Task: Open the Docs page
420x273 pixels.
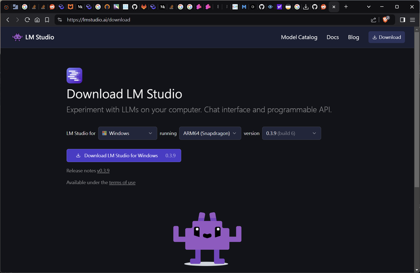Action: click(332, 37)
